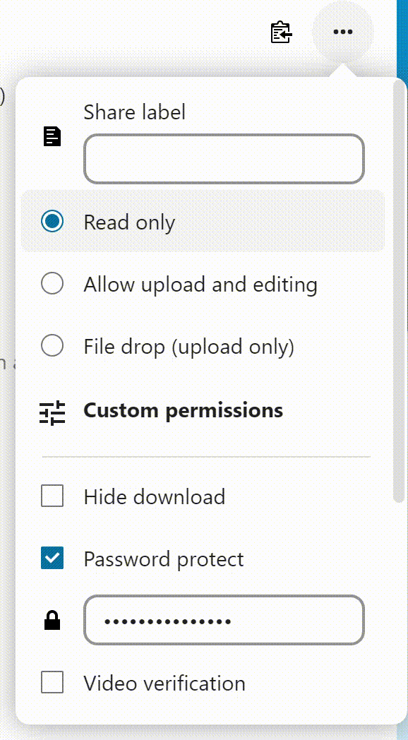The image size is (408, 740).
Task: Click the padlock icon beside the password field
Action: (x=52, y=621)
